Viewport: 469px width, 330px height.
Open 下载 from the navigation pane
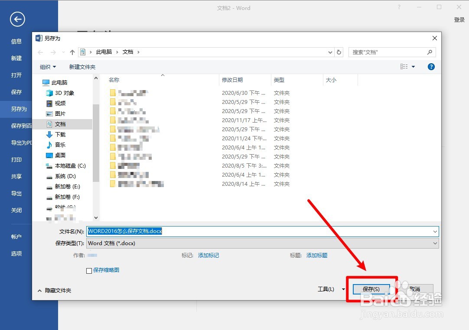click(60, 134)
